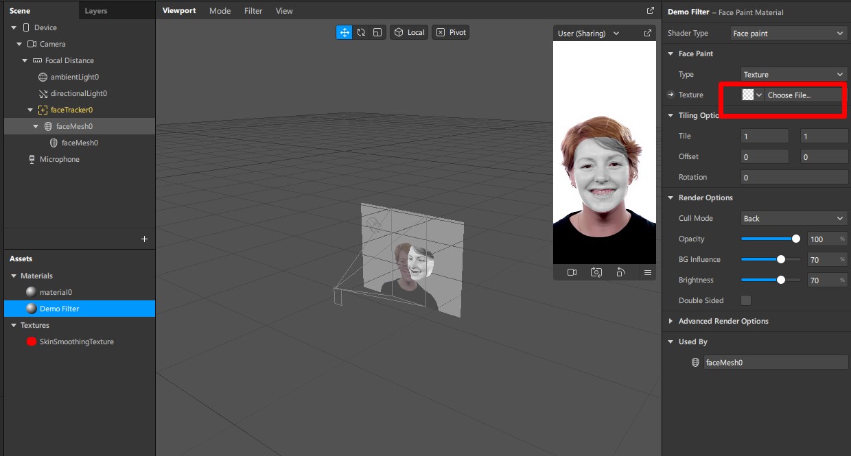851x456 pixels.
Task: Pop out the Viewport panel
Action: coord(651,11)
